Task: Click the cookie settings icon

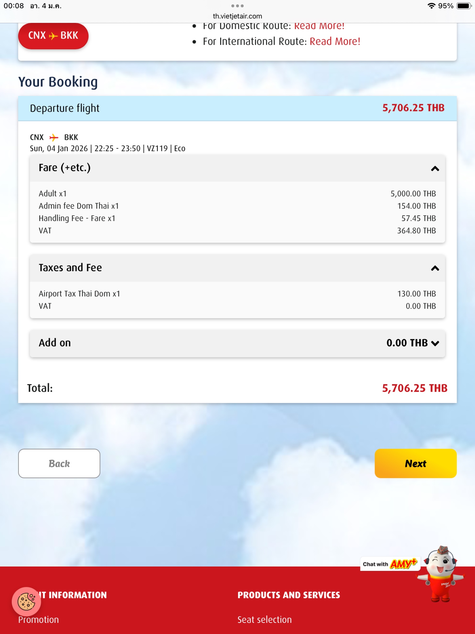Action: tap(27, 601)
